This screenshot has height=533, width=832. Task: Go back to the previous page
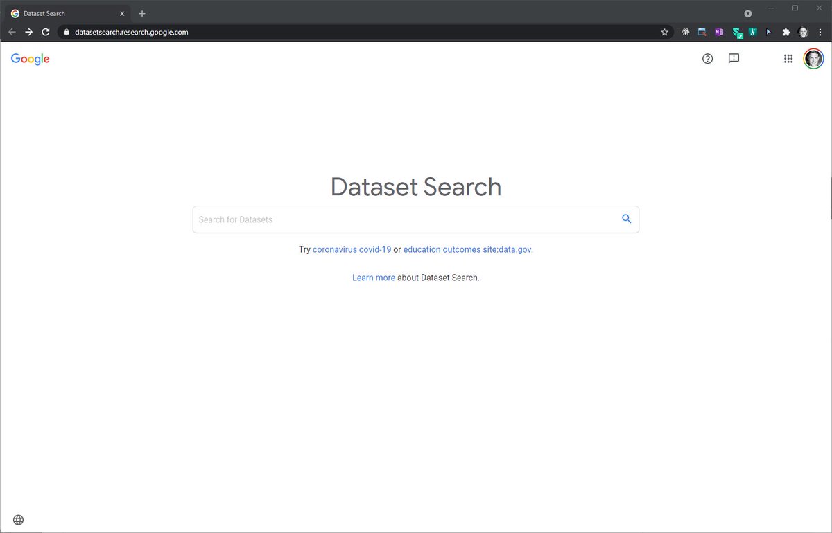click(12, 32)
